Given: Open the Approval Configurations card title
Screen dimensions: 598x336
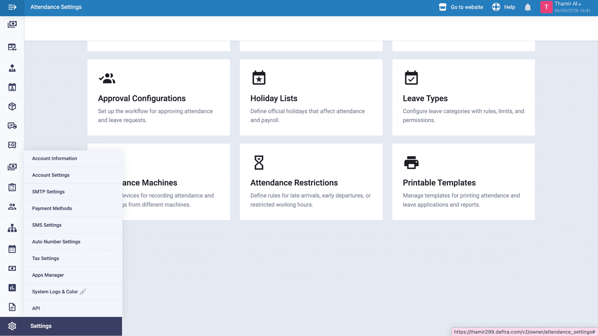Looking at the screenshot, I should [x=142, y=98].
